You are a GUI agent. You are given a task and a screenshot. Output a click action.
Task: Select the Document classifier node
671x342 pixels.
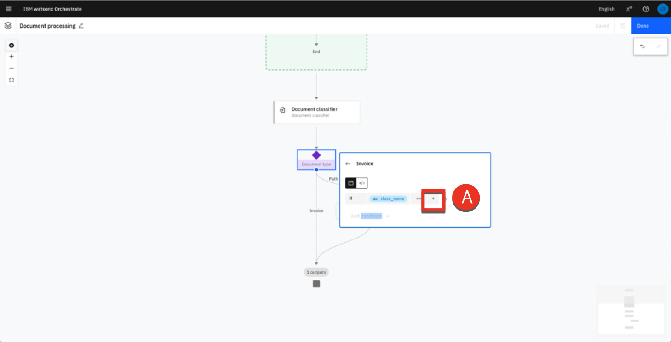[316, 112]
